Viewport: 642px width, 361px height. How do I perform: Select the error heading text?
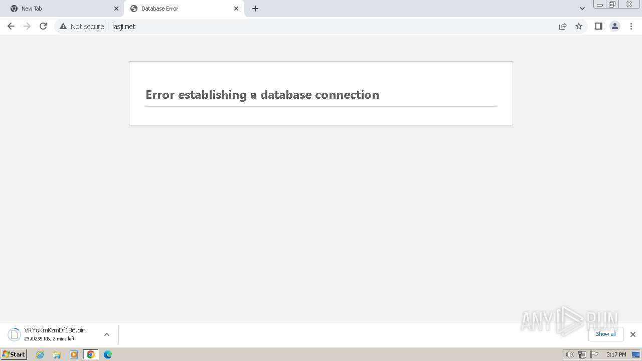262,95
